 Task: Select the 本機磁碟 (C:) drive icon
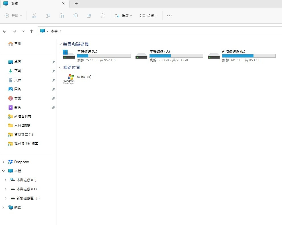click(69, 55)
